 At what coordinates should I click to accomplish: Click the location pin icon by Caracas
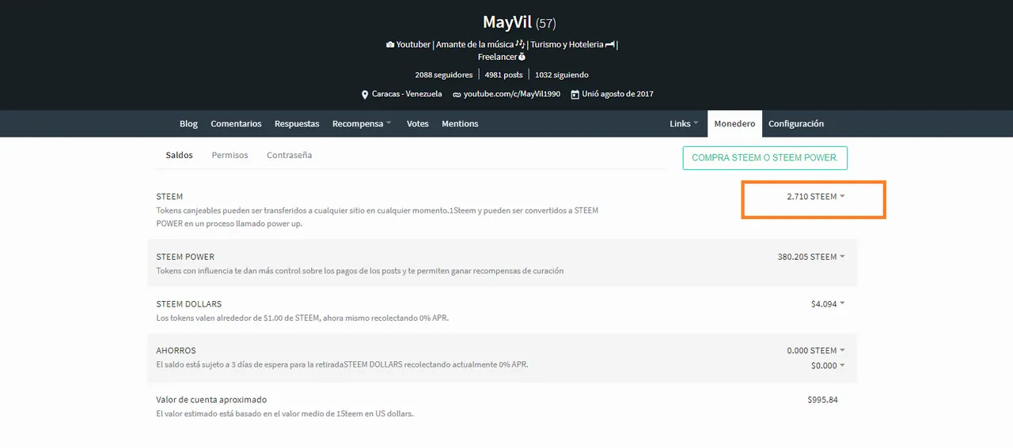tap(365, 94)
